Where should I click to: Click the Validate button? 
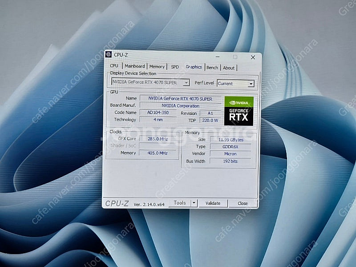(x=213, y=203)
